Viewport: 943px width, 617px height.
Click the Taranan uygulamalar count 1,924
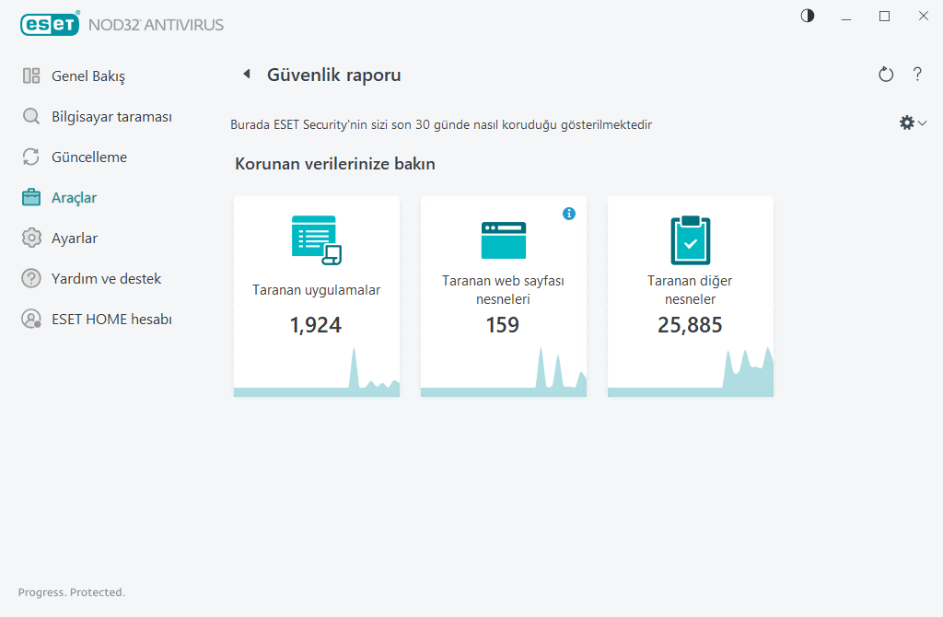[316, 324]
